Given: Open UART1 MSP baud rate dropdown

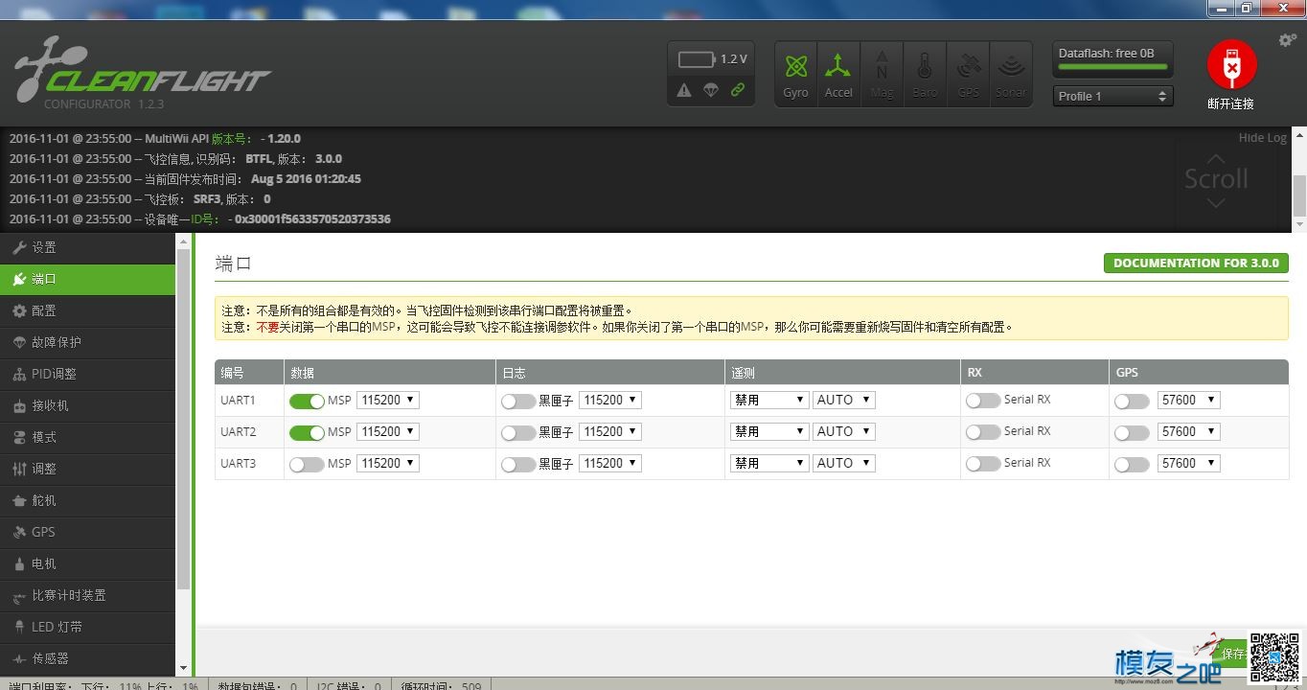Looking at the screenshot, I should [x=388, y=401].
